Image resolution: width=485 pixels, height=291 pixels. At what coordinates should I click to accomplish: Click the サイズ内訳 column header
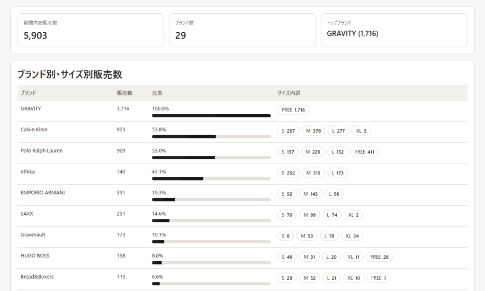[x=288, y=93]
